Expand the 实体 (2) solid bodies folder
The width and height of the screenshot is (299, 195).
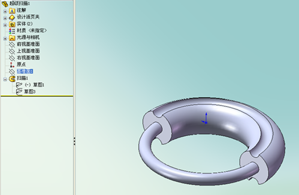pyautogui.click(x=5, y=25)
